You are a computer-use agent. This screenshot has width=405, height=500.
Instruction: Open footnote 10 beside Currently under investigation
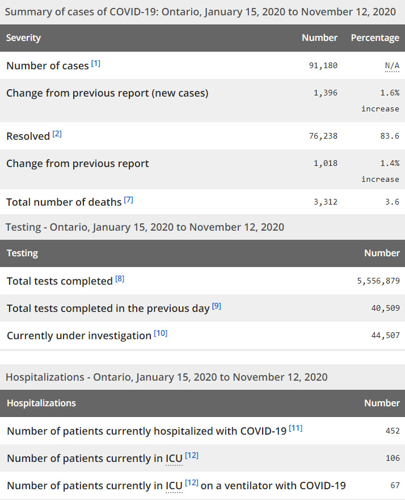coord(161,334)
